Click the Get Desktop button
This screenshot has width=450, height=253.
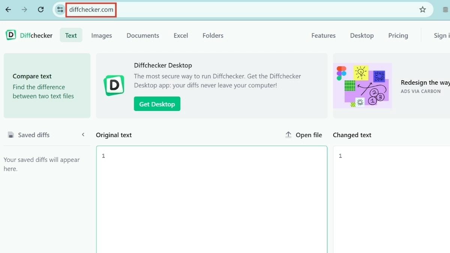157,104
